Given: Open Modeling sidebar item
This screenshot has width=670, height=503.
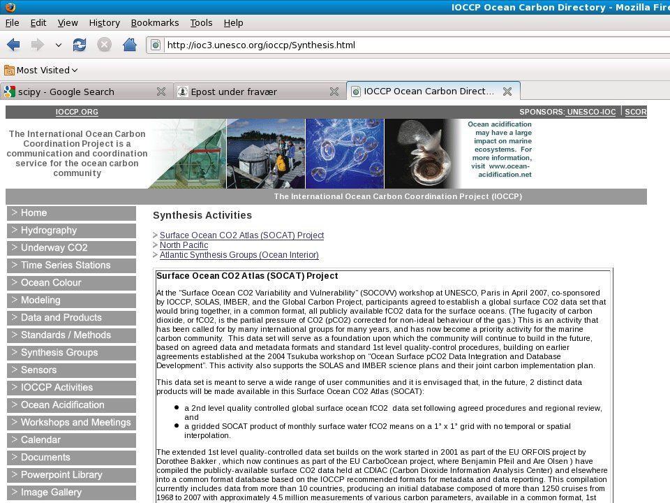Looking at the screenshot, I should pos(71,300).
